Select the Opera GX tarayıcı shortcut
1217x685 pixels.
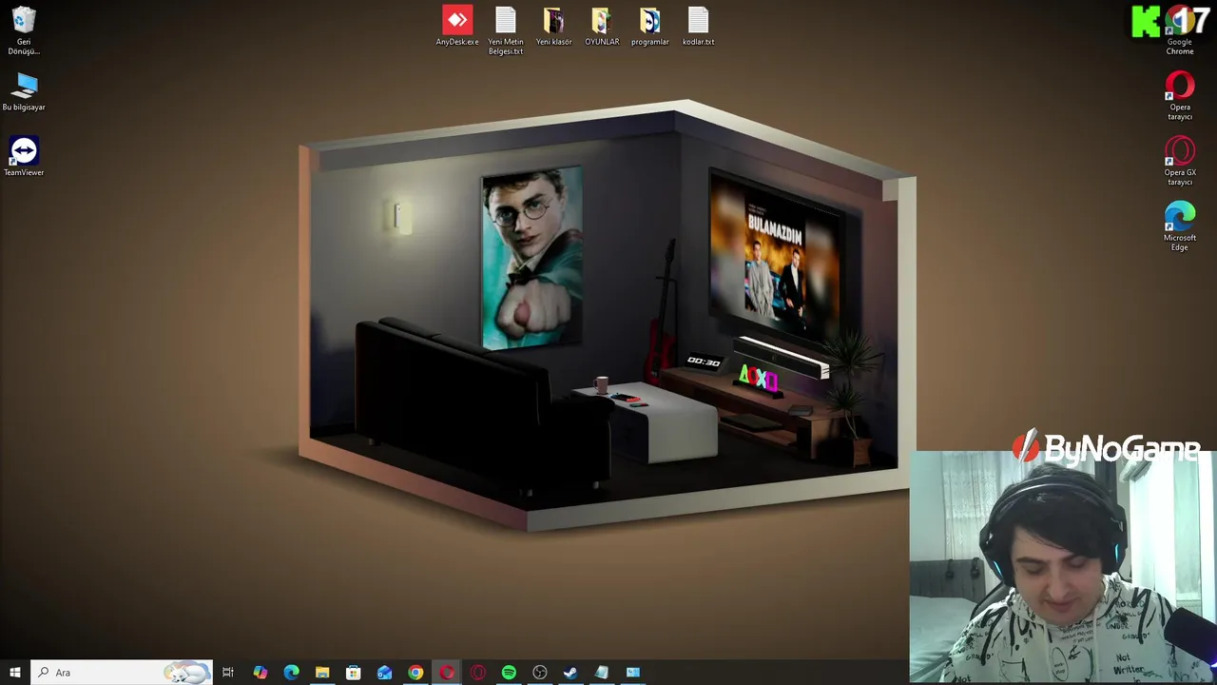[1180, 161]
